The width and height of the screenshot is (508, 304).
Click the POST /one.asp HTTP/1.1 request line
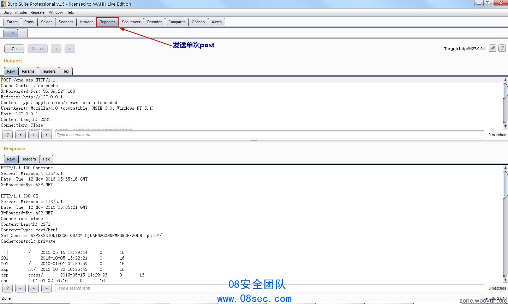(28, 80)
